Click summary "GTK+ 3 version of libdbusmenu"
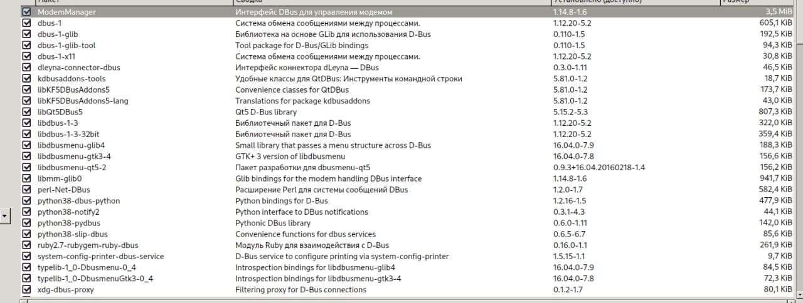803x303 pixels. coord(290,157)
